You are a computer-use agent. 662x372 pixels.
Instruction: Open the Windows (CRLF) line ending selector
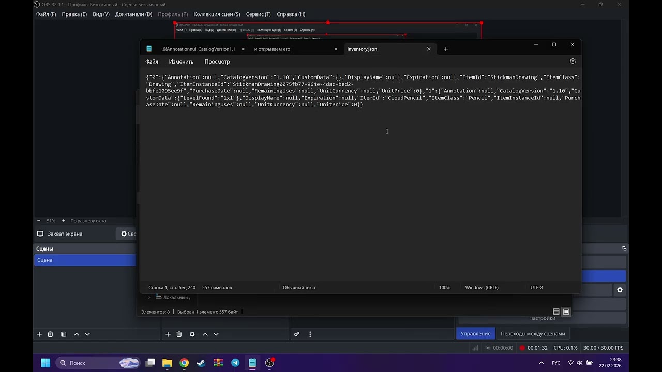[x=482, y=288]
